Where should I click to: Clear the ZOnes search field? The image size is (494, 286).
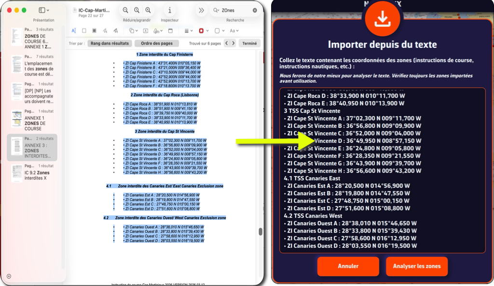(255, 10)
